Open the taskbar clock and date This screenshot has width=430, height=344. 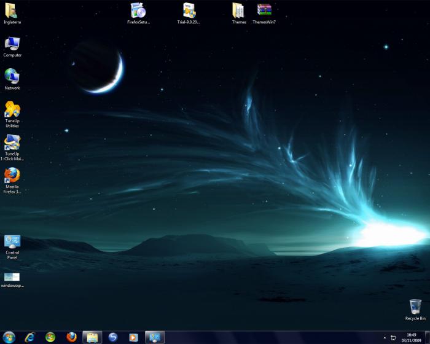pyautogui.click(x=412, y=338)
